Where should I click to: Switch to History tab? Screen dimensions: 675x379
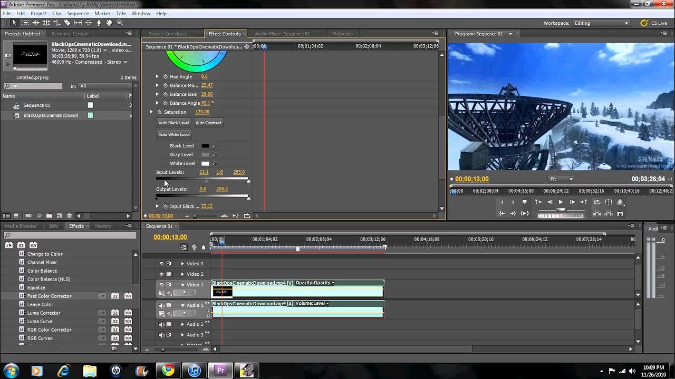103,226
